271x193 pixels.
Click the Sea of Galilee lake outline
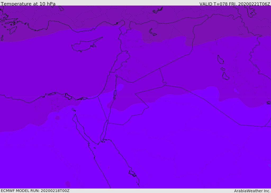(116, 76)
